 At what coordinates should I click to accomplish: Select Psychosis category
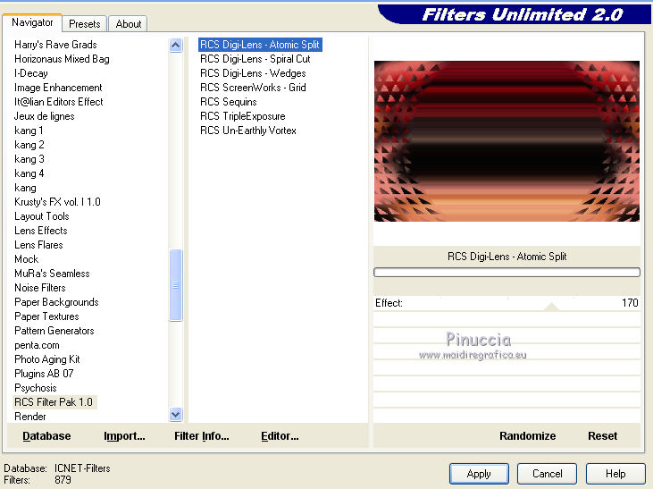point(35,388)
